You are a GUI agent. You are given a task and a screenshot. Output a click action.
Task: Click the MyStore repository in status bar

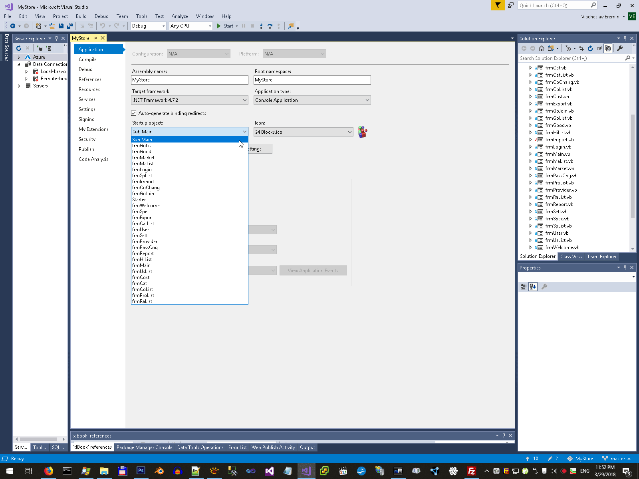tap(580, 459)
